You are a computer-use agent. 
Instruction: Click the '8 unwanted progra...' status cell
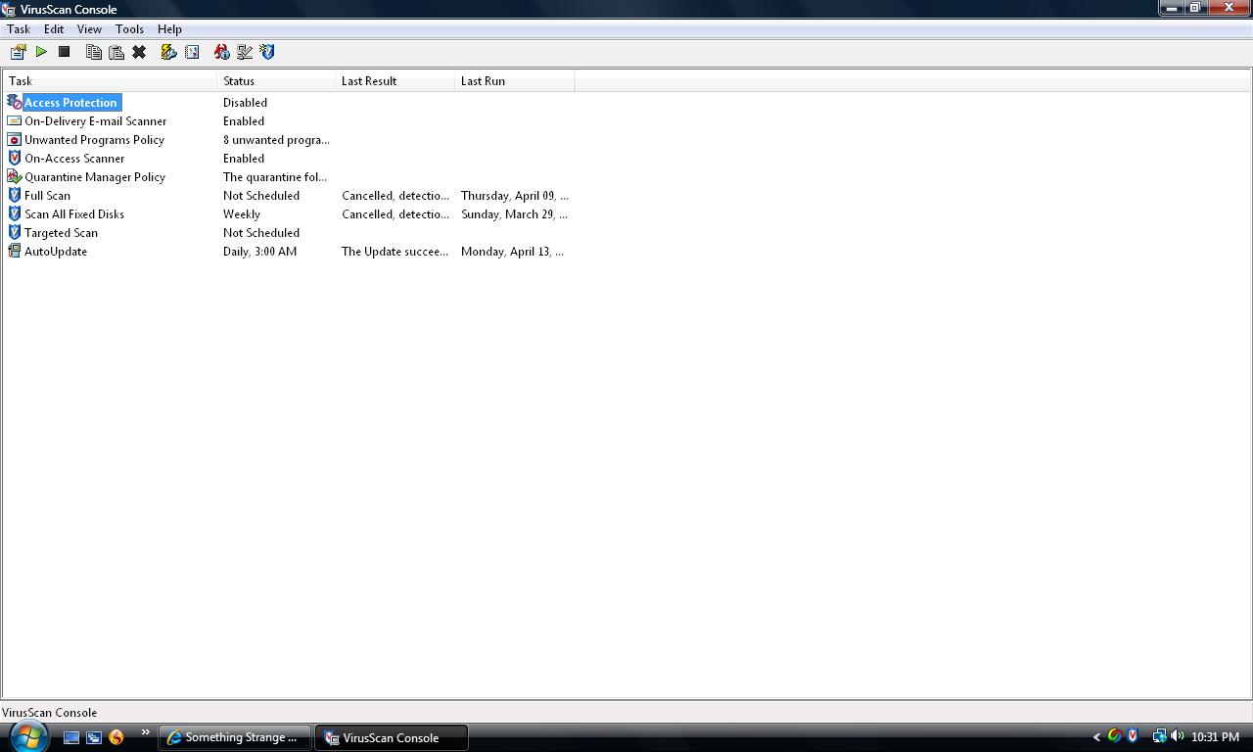click(x=276, y=139)
